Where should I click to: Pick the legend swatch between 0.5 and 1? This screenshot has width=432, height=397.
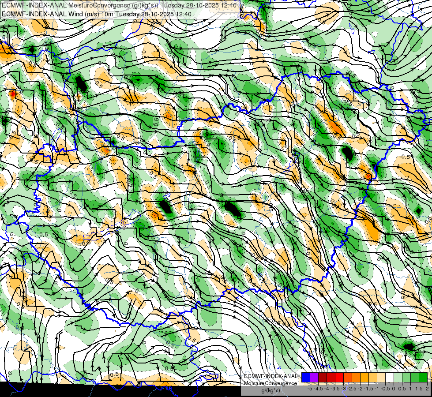tap(406, 377)
